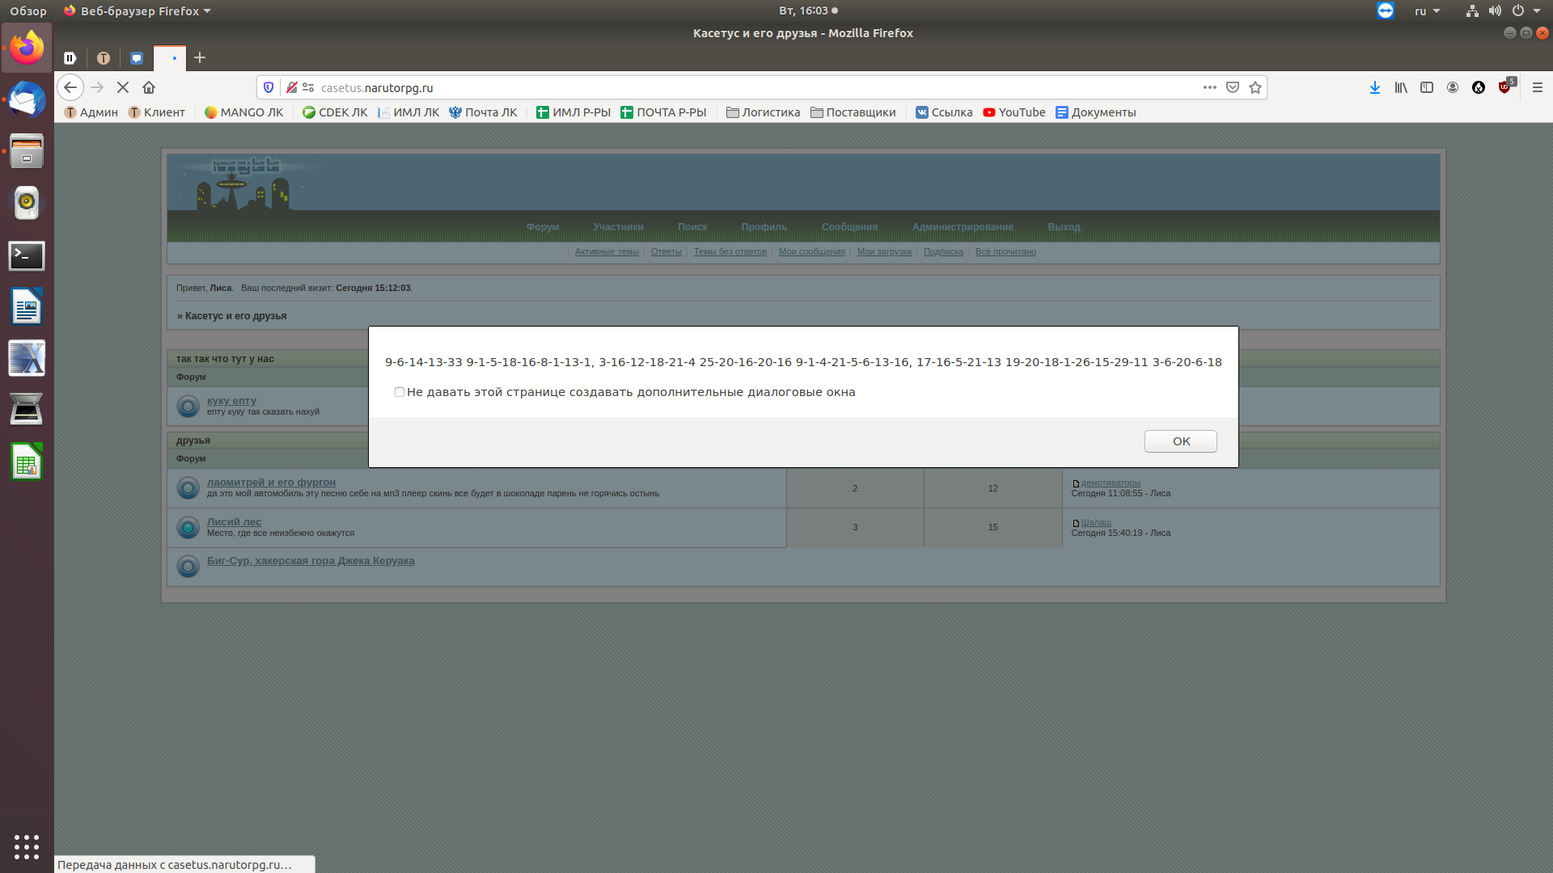Click the Мои сообщения link
Screen dimensions: 1553x873
[811, 252]
